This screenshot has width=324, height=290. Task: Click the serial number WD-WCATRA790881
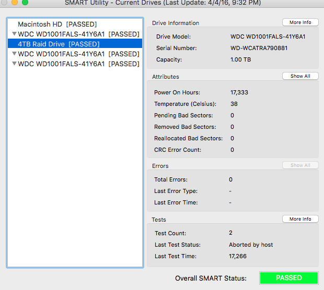click(x=259, y=48)
